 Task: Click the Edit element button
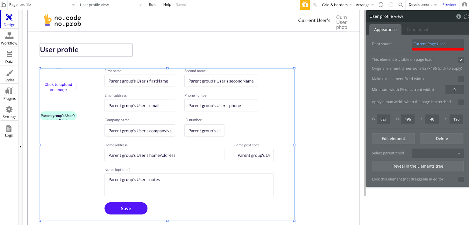393,138
